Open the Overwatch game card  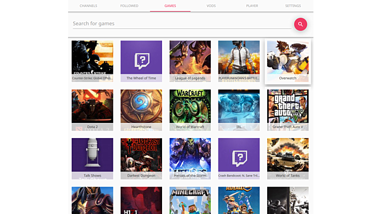288,61
